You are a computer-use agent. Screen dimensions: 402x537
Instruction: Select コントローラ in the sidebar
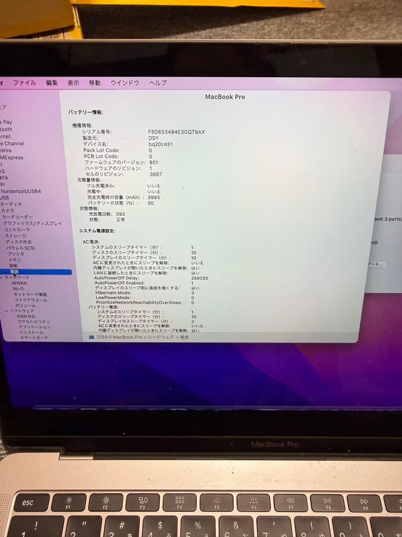17,229
